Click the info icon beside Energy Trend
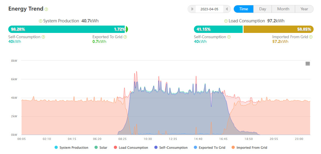The image size is (321, 154). click(46, 9)
